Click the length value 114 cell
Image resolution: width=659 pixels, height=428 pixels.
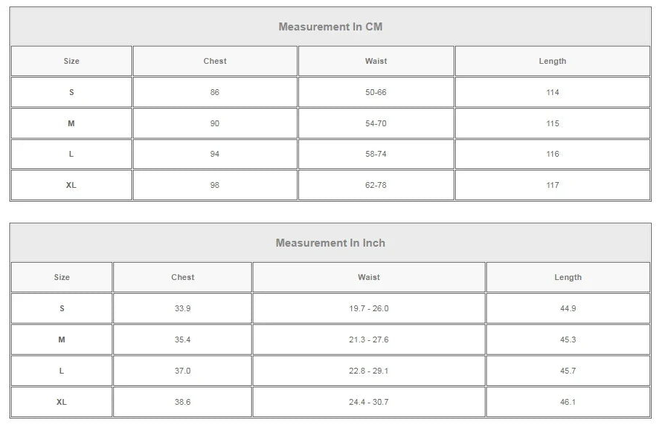[552, 92]
